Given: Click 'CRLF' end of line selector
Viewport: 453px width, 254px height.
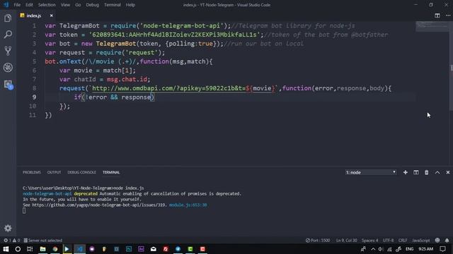Looking at the screenshot, I should tap(403, 240).
